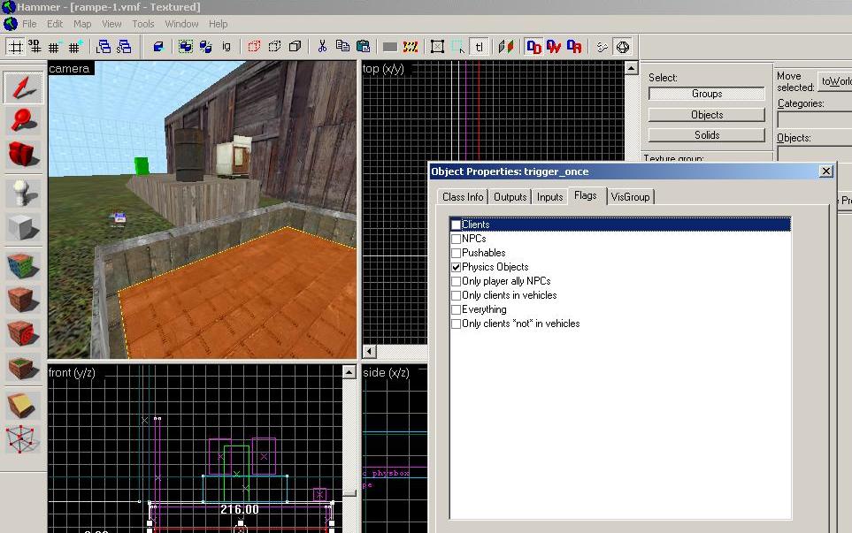This screenshot has height=533, width=852.
Task: Close the Object Properties dialog
Action: coord(826,171)
